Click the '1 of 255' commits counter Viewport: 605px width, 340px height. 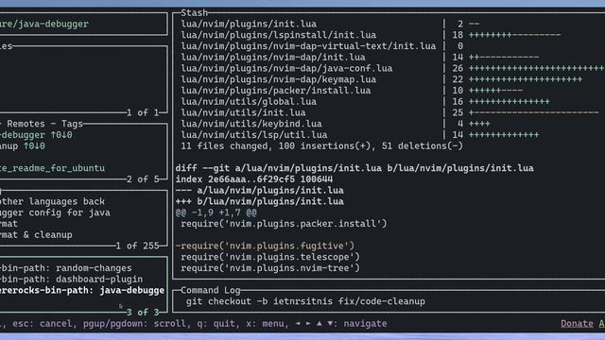[x=137, y=246]
